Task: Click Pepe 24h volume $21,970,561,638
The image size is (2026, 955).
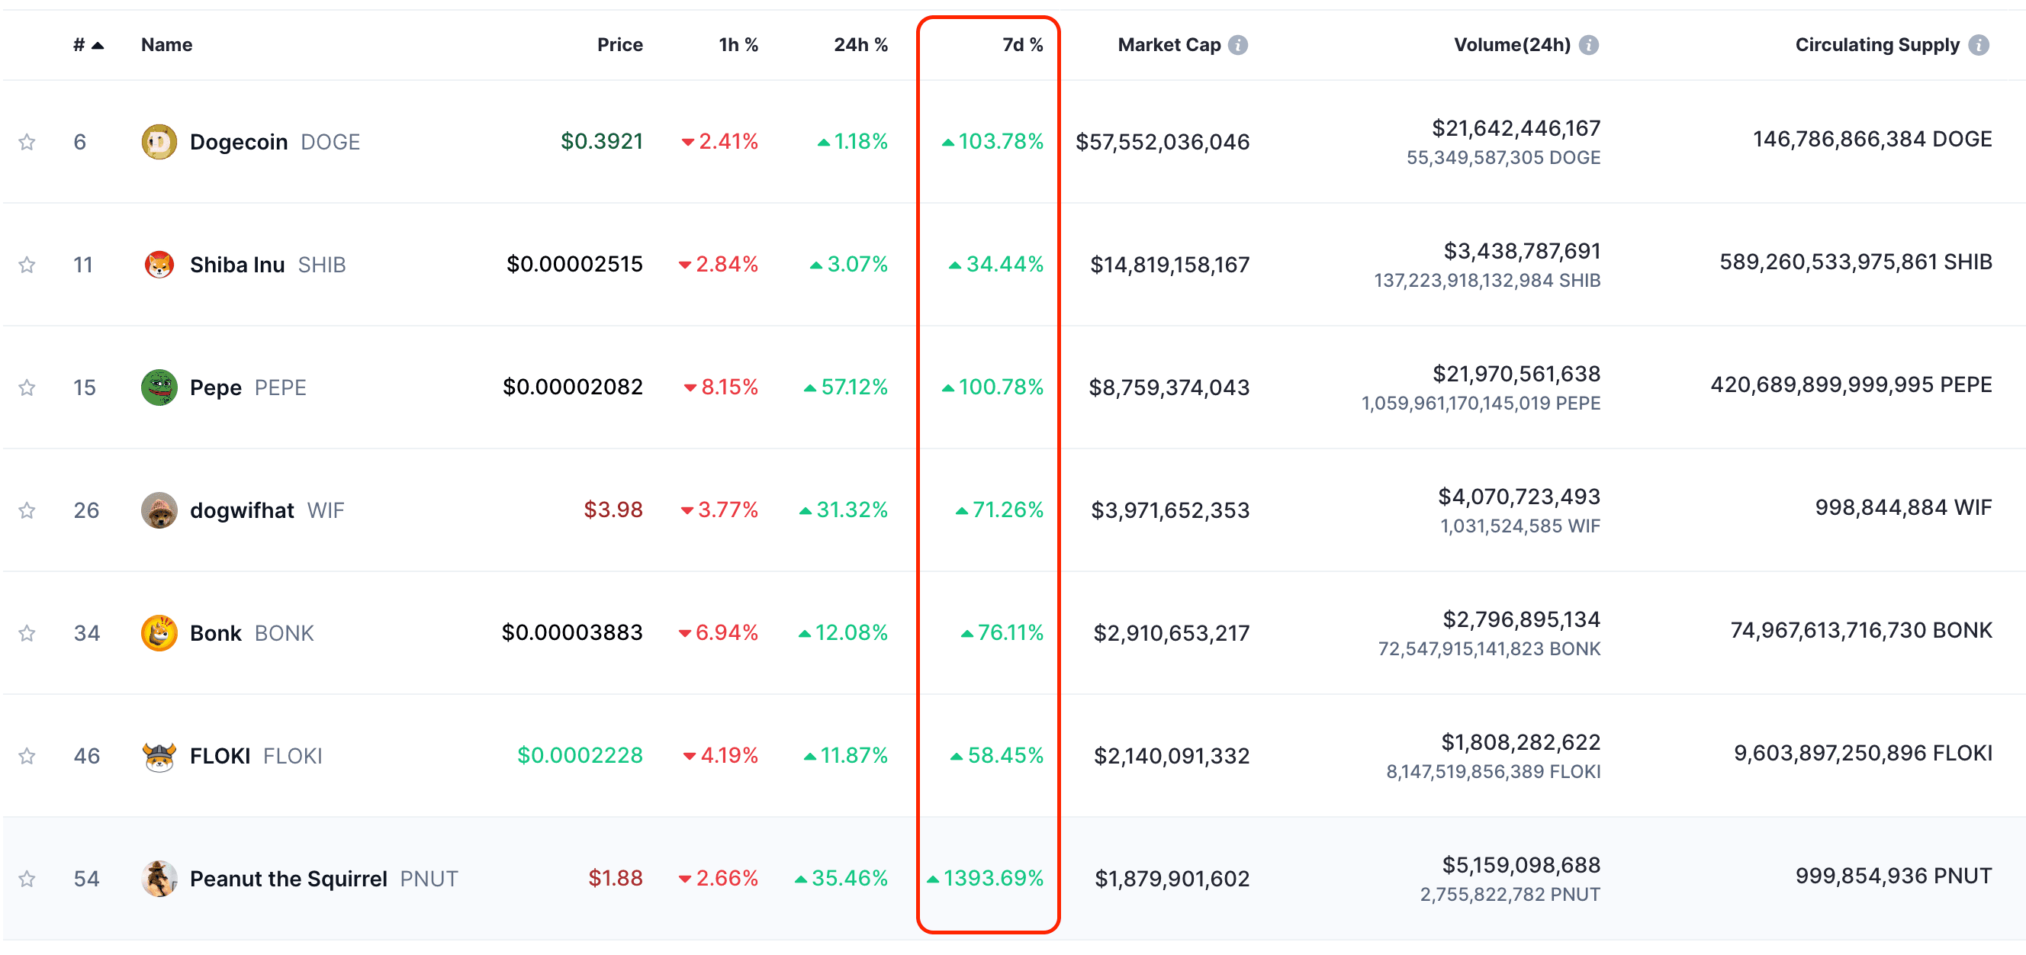Action: point(1516,373)
